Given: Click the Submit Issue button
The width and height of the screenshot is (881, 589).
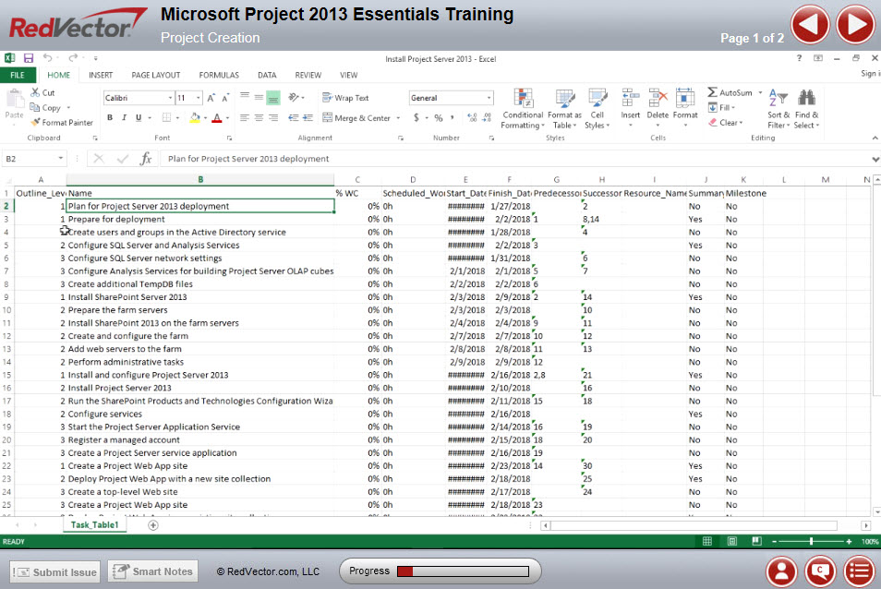Looking at the screenshot, I should click(x=54, y=571).
